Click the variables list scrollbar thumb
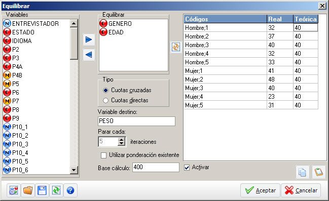Screen dimensions: 329x201 (74, 44)
